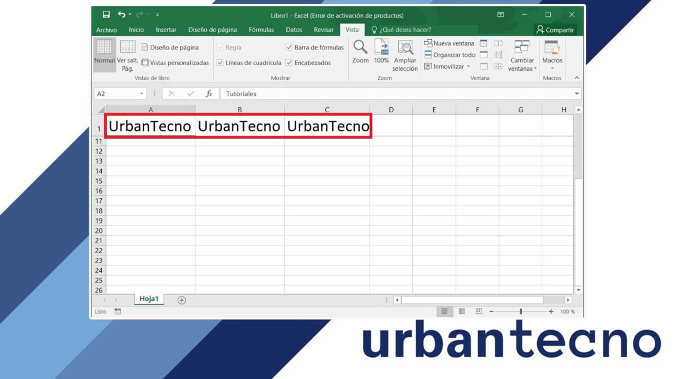Enable the Regla checkbox
675x379 pixels.
coord(220,47)
